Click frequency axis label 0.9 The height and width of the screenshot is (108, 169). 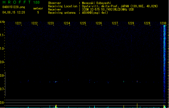point(2,62)
